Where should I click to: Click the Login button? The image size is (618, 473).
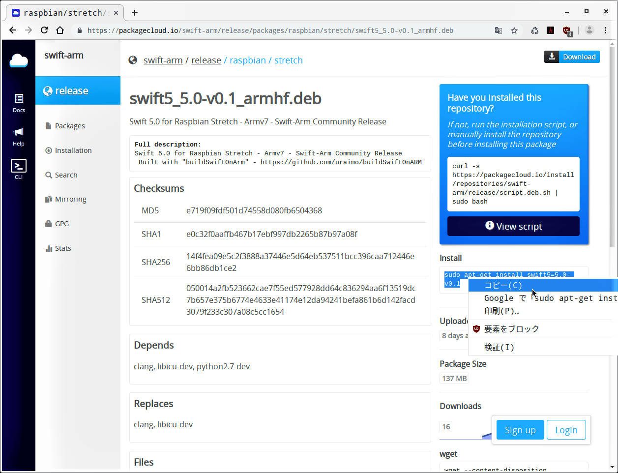tap(566, 430)
